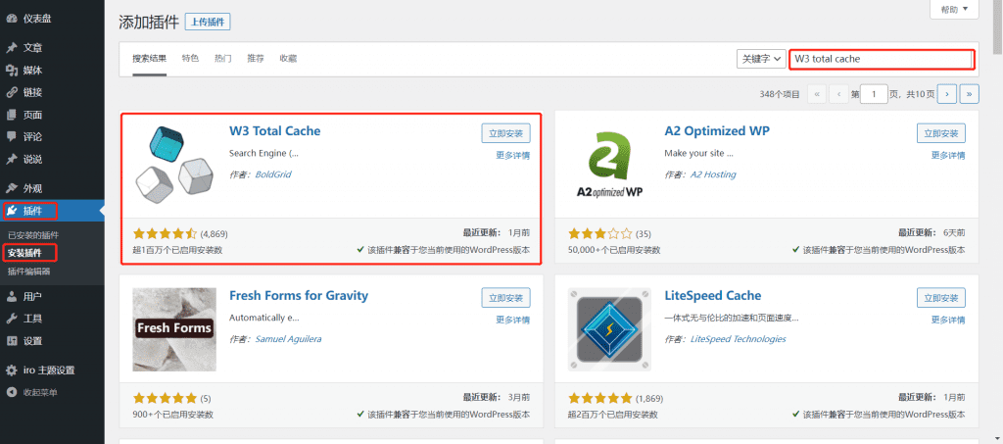Click the Posts (文章) pin icon
The width and height of the screenshot is (1003, 444).
[12, 47]
